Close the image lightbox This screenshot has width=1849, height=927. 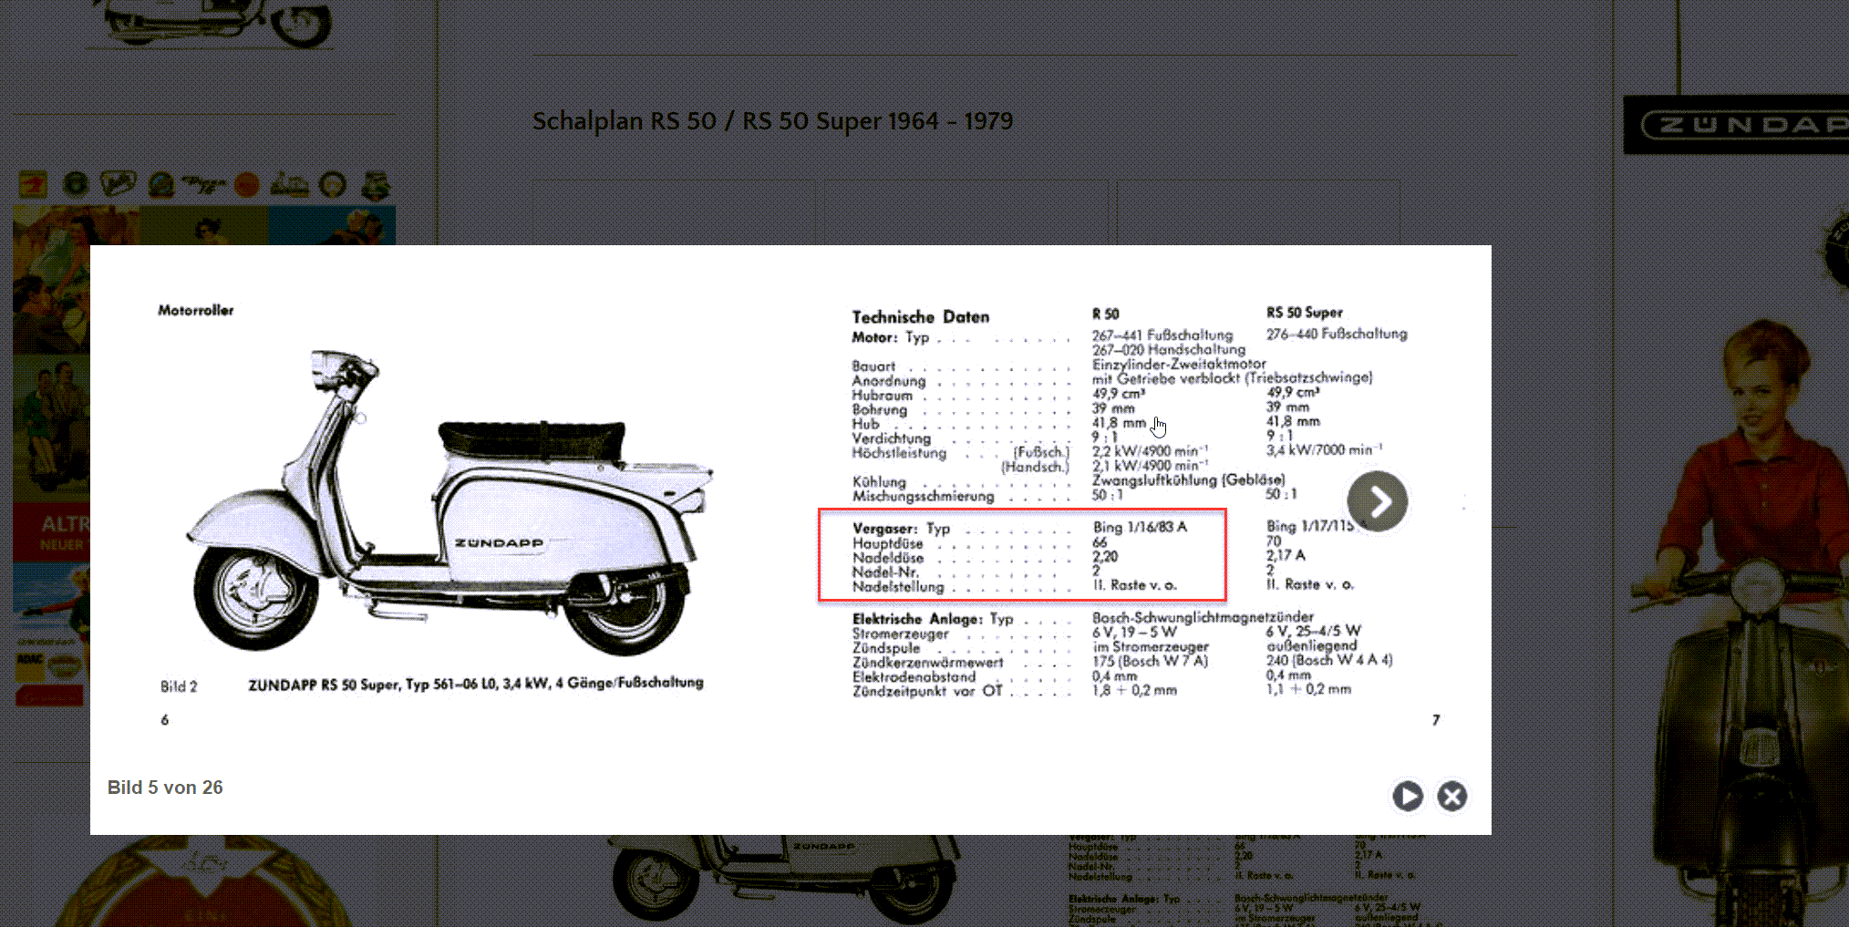pos(1451,796)
